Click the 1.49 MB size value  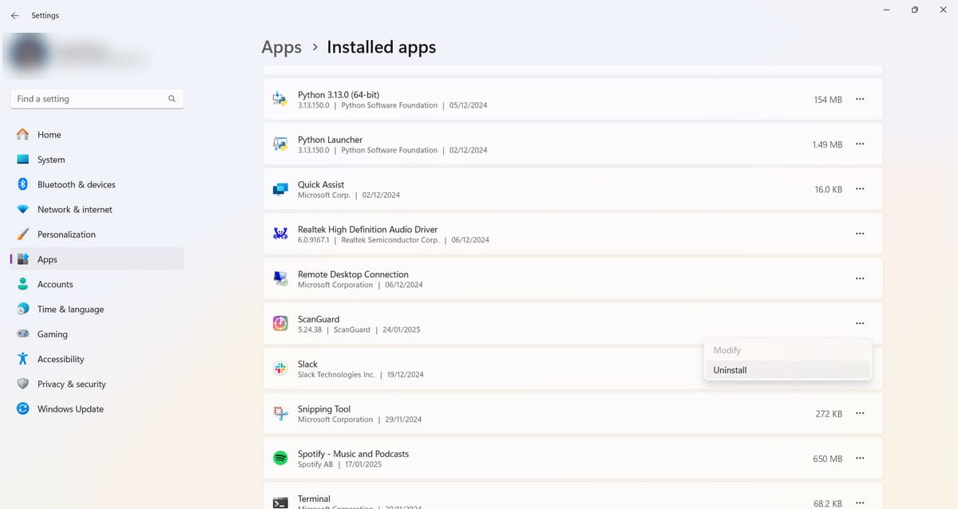pos(827,144)
